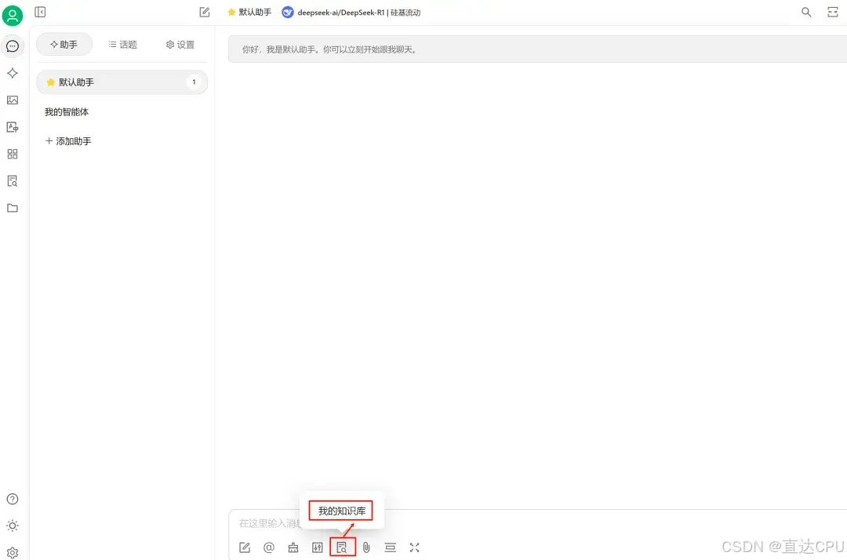
Task: Open the mini apps grid icon
Action: pyautogui.click(x=13, y=154)
